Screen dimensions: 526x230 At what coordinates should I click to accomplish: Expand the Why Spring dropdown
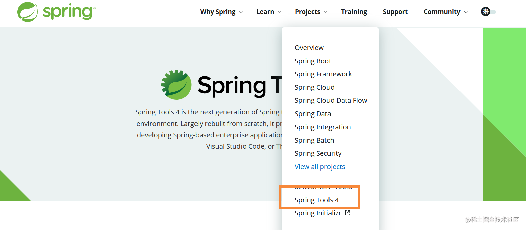coord(221,12)
